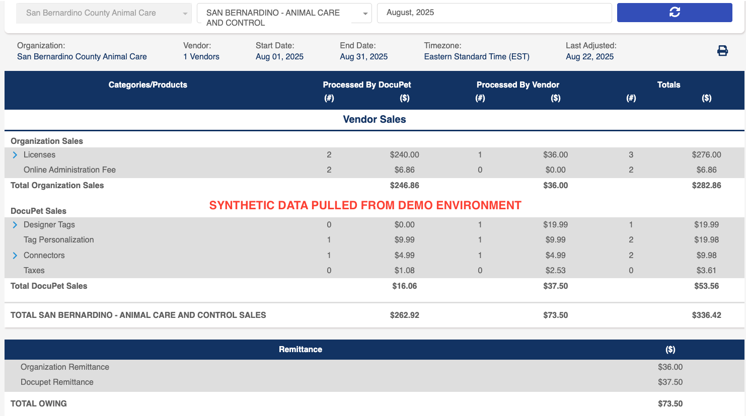746x416 pixels.
Task: Open the vendor dropdown showing SAN BERNARDINO - ANIMAL CARE AND CONTROL
Action: pyautogui.click(x=284, y=13)
